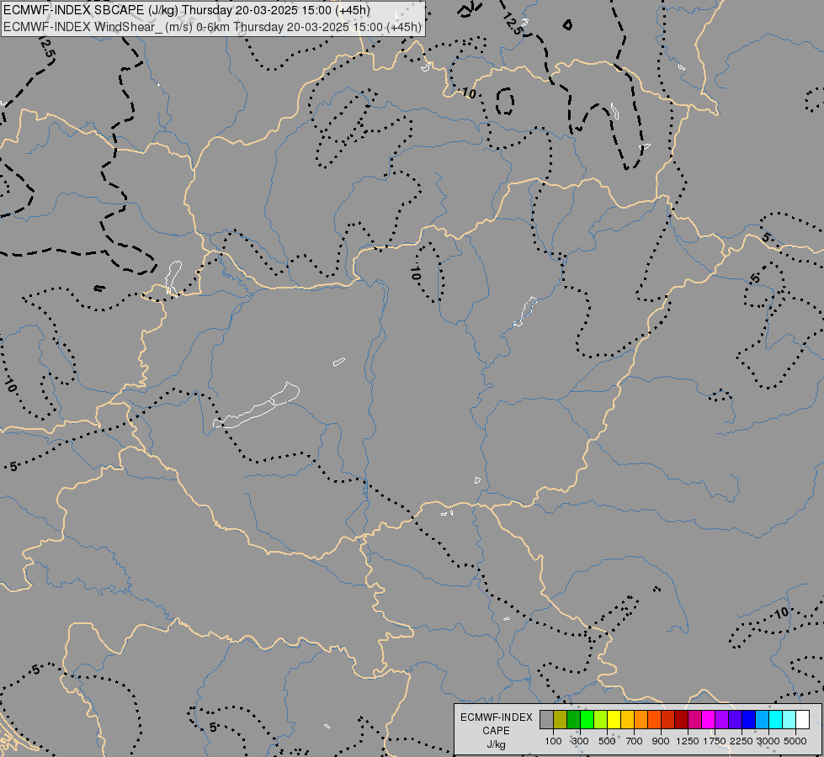Screen dimensions: 824x757
Task: Click the '5000' legend scale value
Action: 795,741
